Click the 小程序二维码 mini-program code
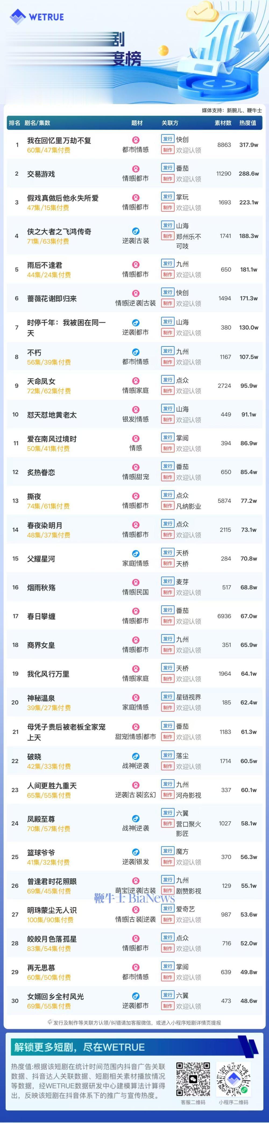The height and width of the screenshot is (1123, 269). click(x=234, y=1079)
